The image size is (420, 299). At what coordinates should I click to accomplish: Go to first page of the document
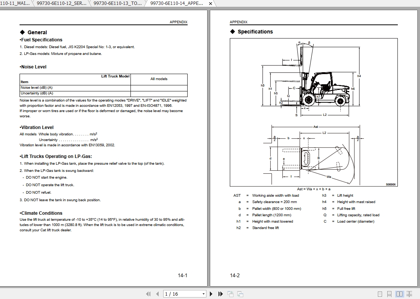point(148,294)
